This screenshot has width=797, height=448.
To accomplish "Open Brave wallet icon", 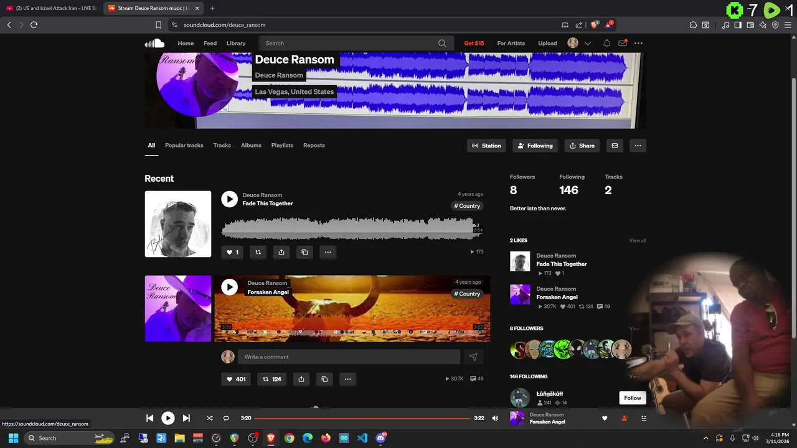I will point(750,25).
